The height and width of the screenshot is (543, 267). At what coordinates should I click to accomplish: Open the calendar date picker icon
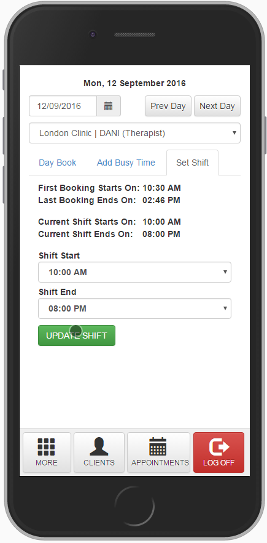pyautogui.click(x=109, y=106)
